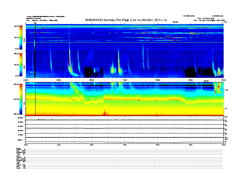The image size is (241, 186).
Task: Click the 12:00 tick label under RAD1 panel
Action: [125, 80]
